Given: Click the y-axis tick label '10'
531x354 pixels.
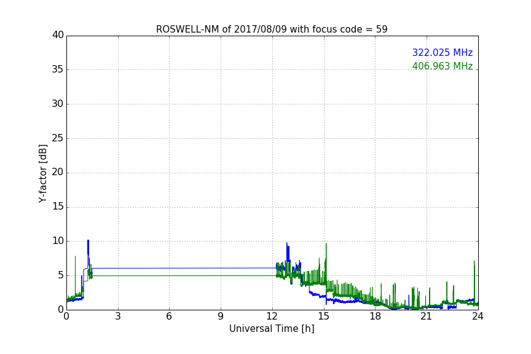Looking at the screenshot, I should (58, 241).
